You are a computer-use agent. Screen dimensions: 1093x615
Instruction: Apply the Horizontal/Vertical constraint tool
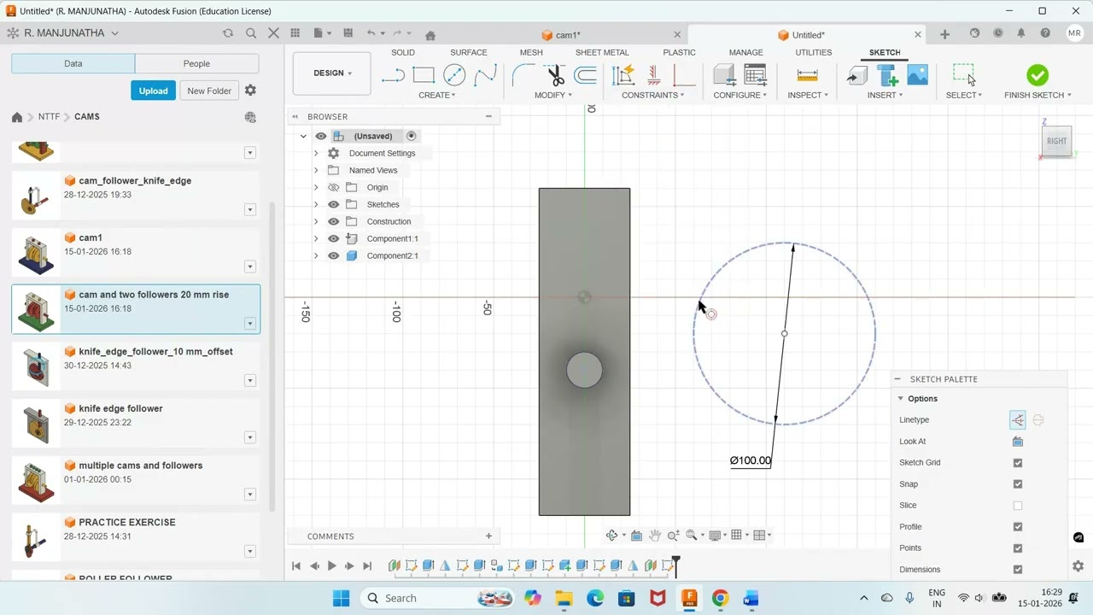tap(654, 76)
